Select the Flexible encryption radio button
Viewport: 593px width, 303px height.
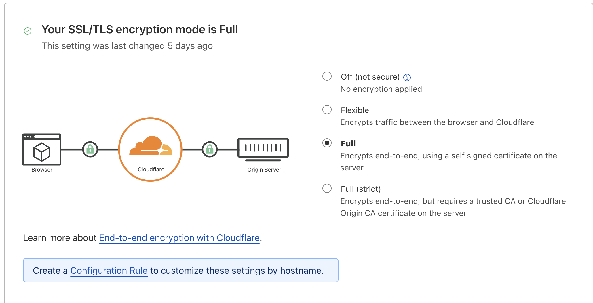(327, 110)
